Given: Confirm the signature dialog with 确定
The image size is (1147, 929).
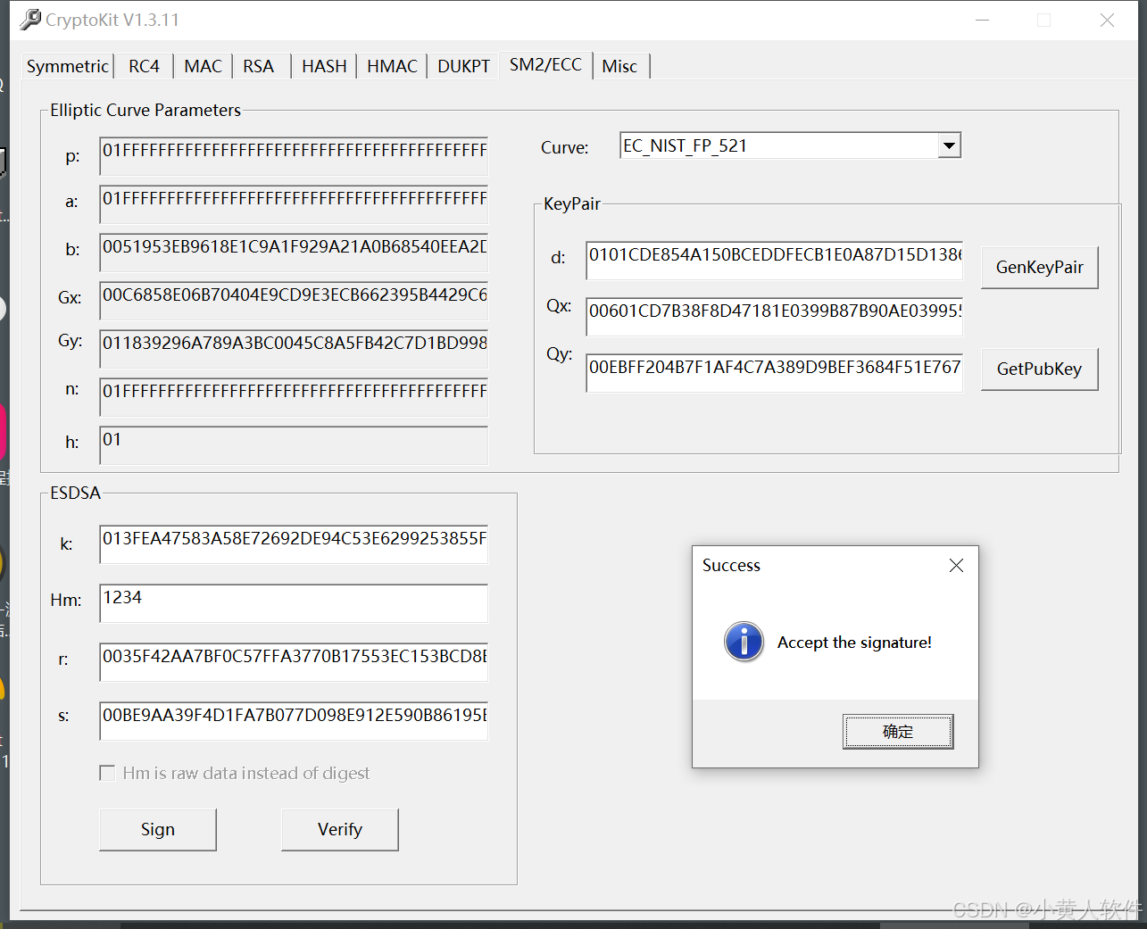Looking at the screenshot, I should [x=898, y=731].
